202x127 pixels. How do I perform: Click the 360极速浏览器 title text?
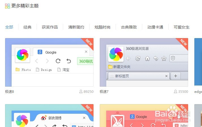[137, 49]
